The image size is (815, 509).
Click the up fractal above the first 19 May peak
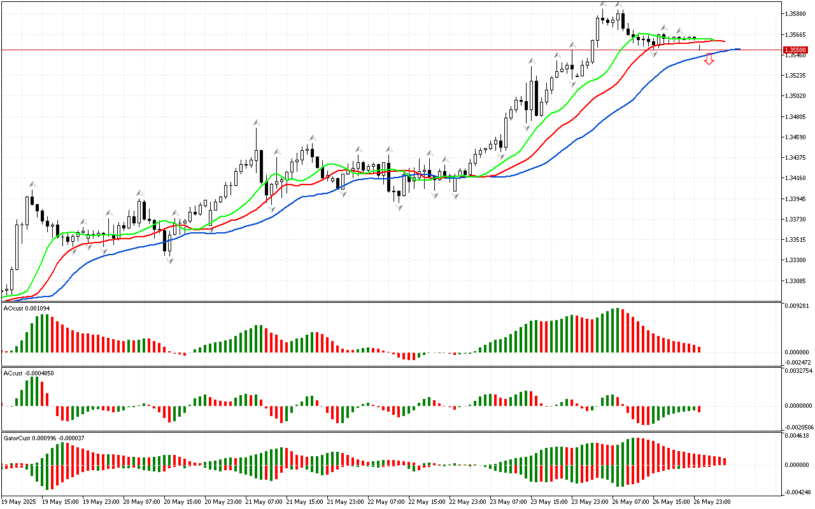pos(31,184)
